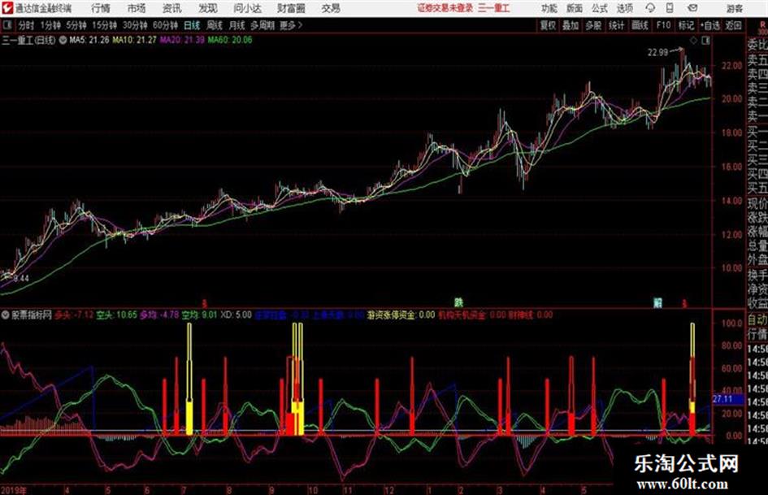Screen dimensions: 768x495
Task: Click the 空头: 10.65 indicator value
Action: click(x=116, y=315)
